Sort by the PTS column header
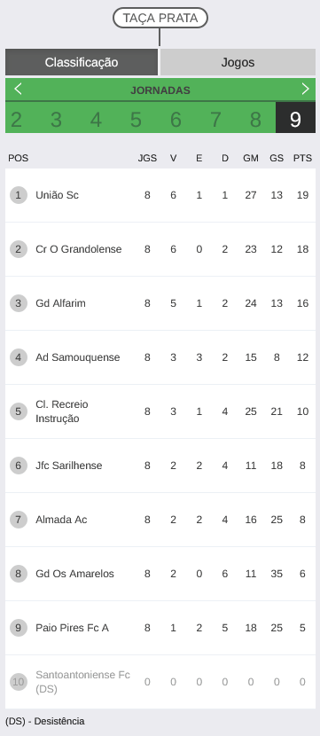 pos(302,158)
